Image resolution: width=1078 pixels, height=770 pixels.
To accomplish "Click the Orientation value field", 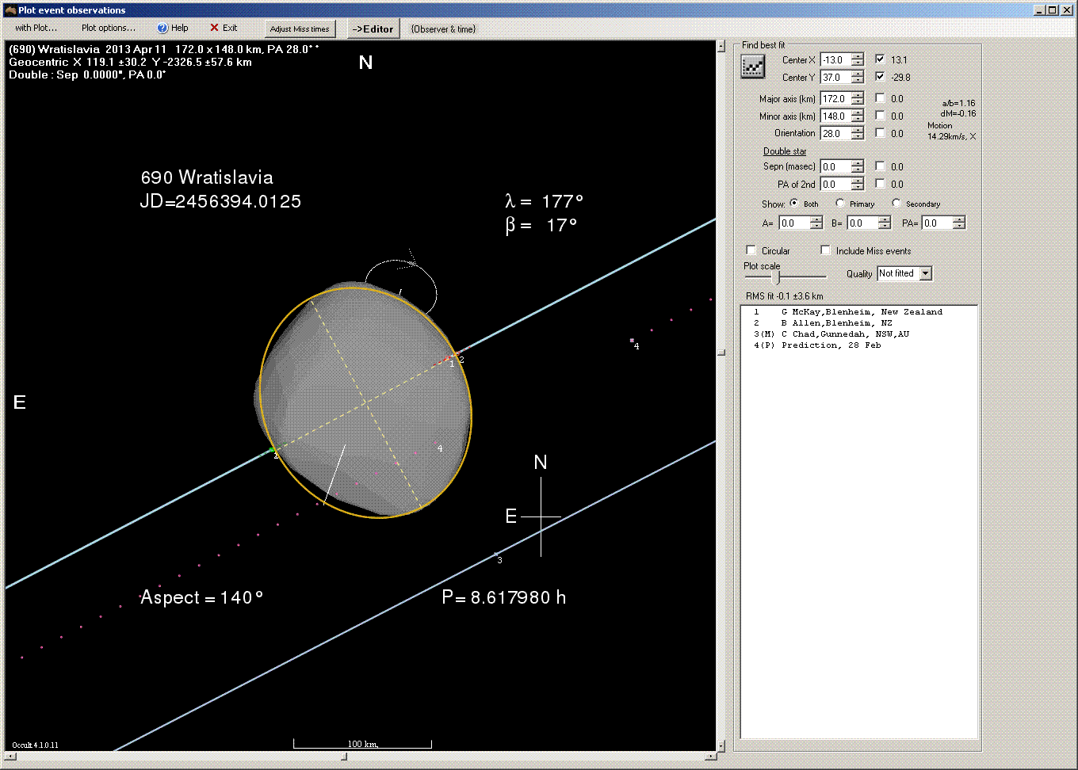I will click(x=835, y=134).
